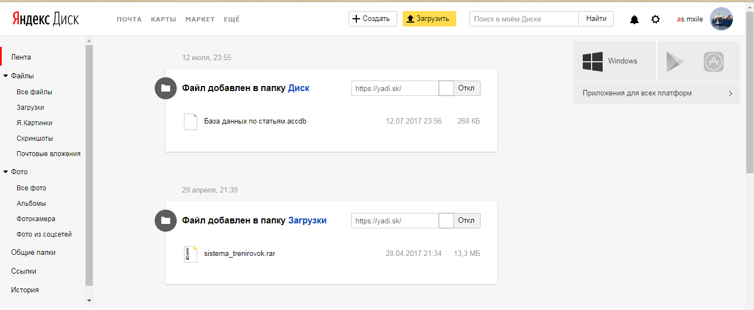The width and height of the screenshot is (754, 310).
Task: Open the Загрузки folder link in feed
Action: (x=307, y=221)
